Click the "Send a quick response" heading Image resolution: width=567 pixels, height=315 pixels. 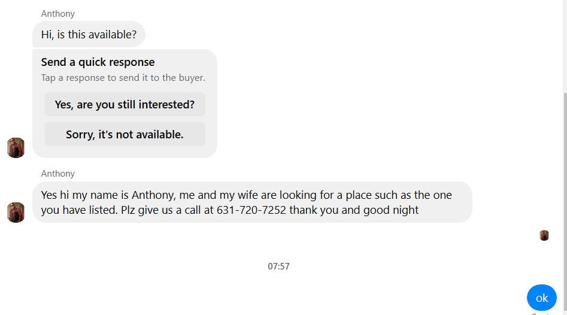(x=98, y=62)
